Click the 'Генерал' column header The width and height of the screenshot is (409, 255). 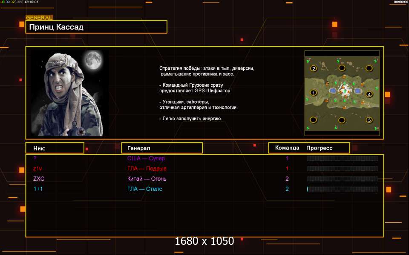[162, 148]
